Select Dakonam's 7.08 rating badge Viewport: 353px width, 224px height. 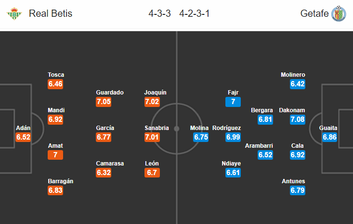(x=298, y=119)
